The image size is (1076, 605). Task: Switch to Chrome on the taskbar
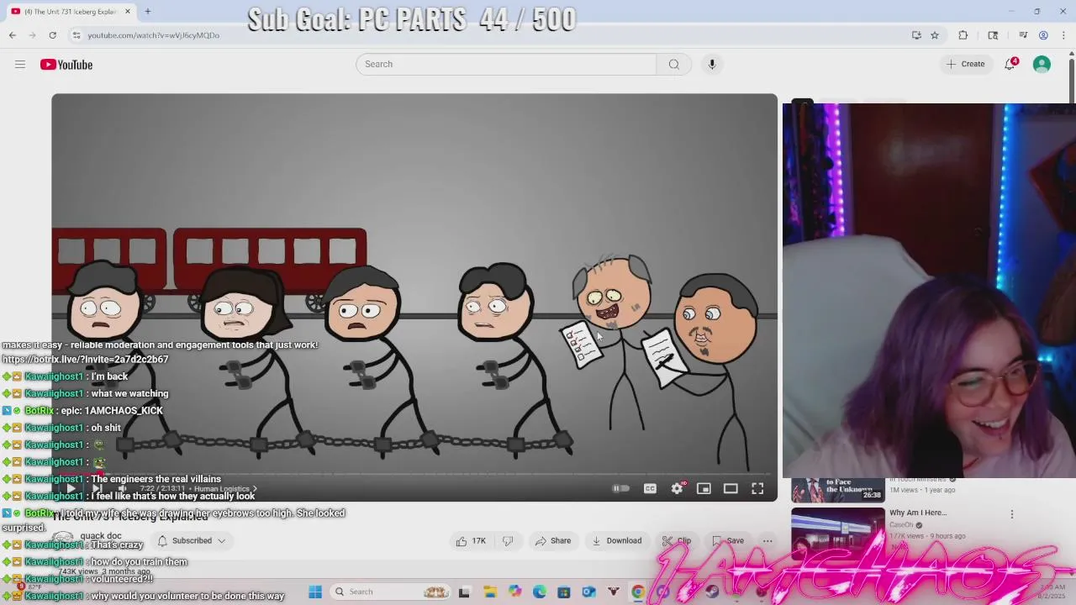pos(638,592)
